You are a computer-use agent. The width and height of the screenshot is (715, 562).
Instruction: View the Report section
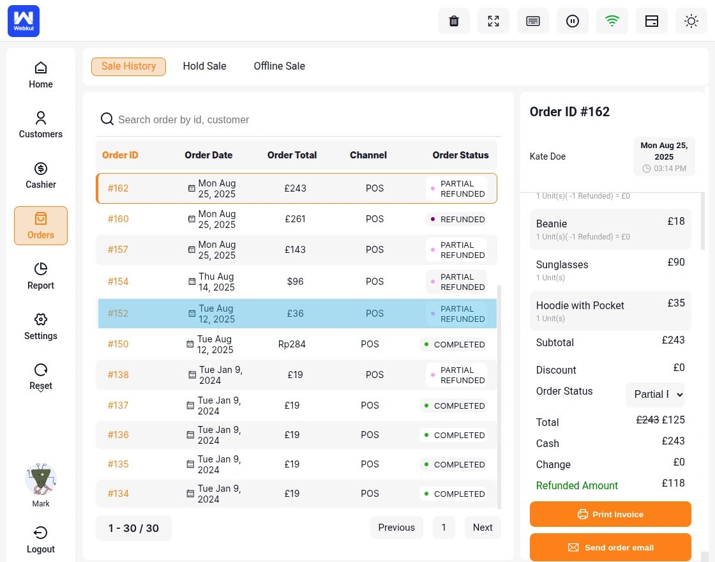pyautogui.click(x=40, y=276)
